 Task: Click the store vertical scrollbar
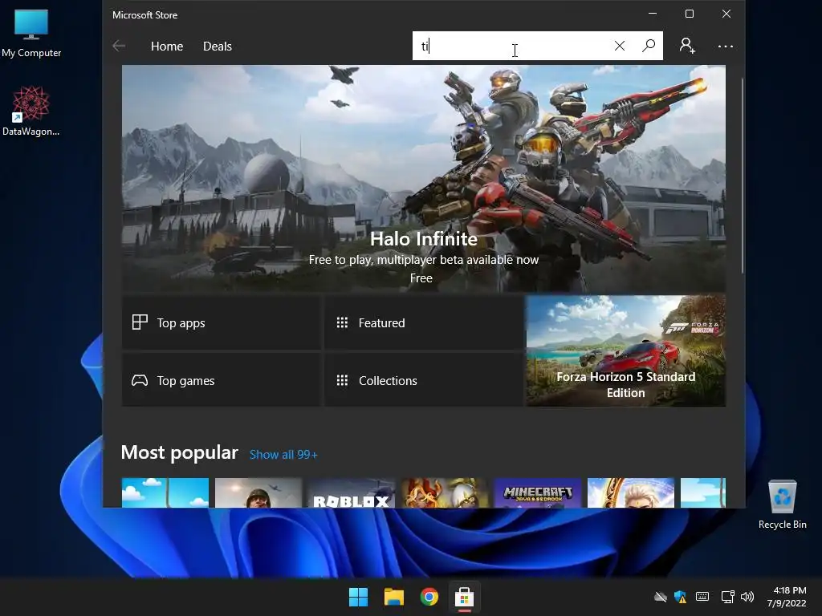pos(743,176)
